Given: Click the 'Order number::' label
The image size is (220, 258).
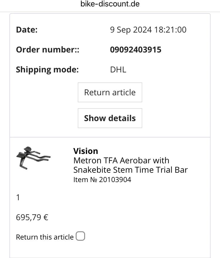Looking at the screenshot, I should point(48,50).
